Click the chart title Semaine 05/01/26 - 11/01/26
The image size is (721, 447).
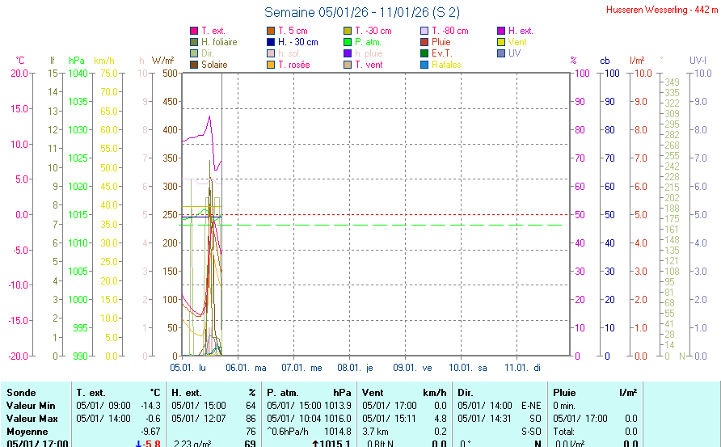pos(362,12)
